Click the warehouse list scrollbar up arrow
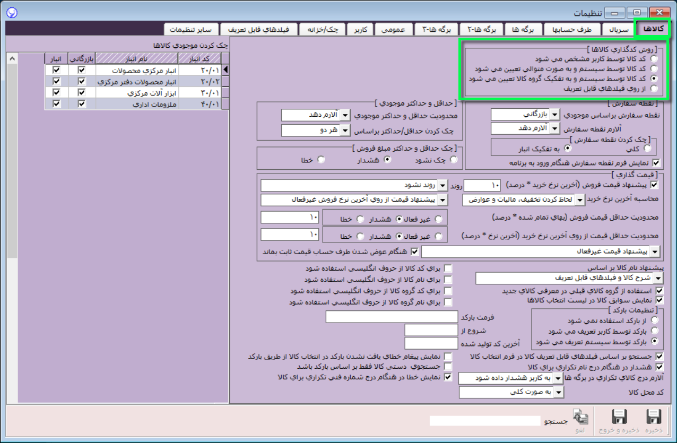Viewport: 677px width, 443px height. pyautogui.click(x=12, y=58)
